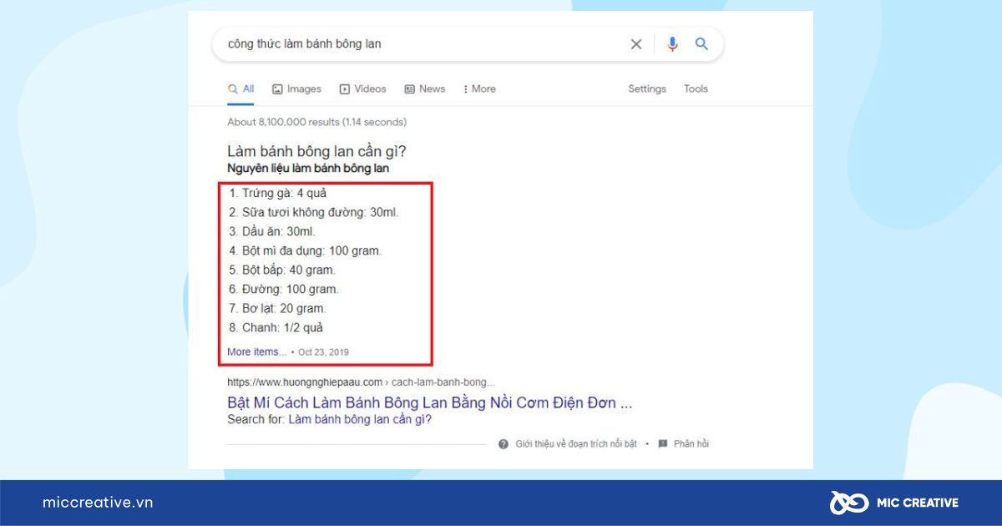Select row Bơ lạt: 20 gram
Screen dimensions: 1002x526
(277, 308)
